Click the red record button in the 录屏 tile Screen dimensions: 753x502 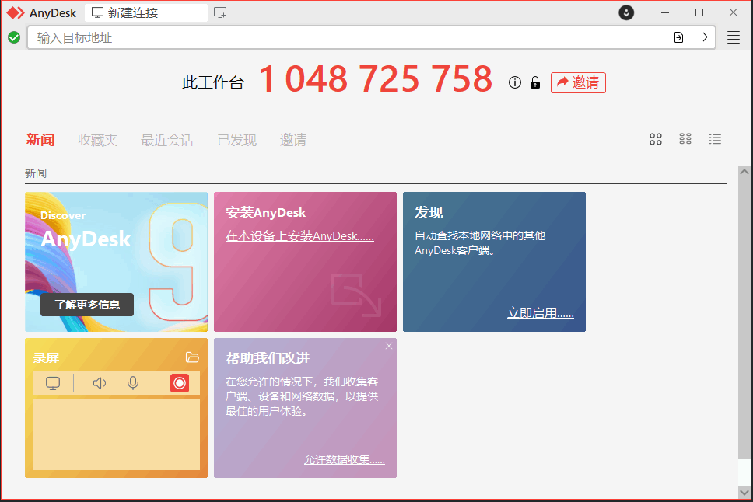pos(180,382)
